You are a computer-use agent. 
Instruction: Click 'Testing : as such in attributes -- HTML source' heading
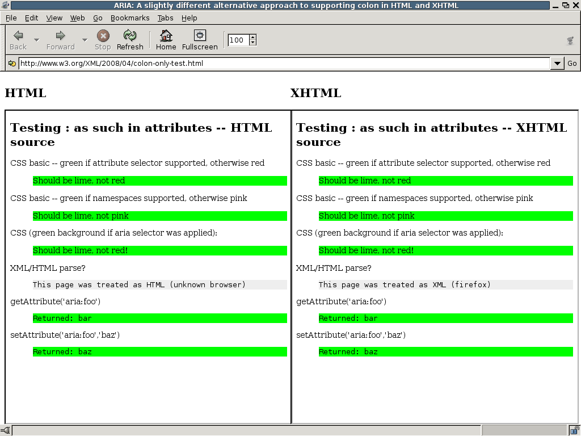[141, 135]
